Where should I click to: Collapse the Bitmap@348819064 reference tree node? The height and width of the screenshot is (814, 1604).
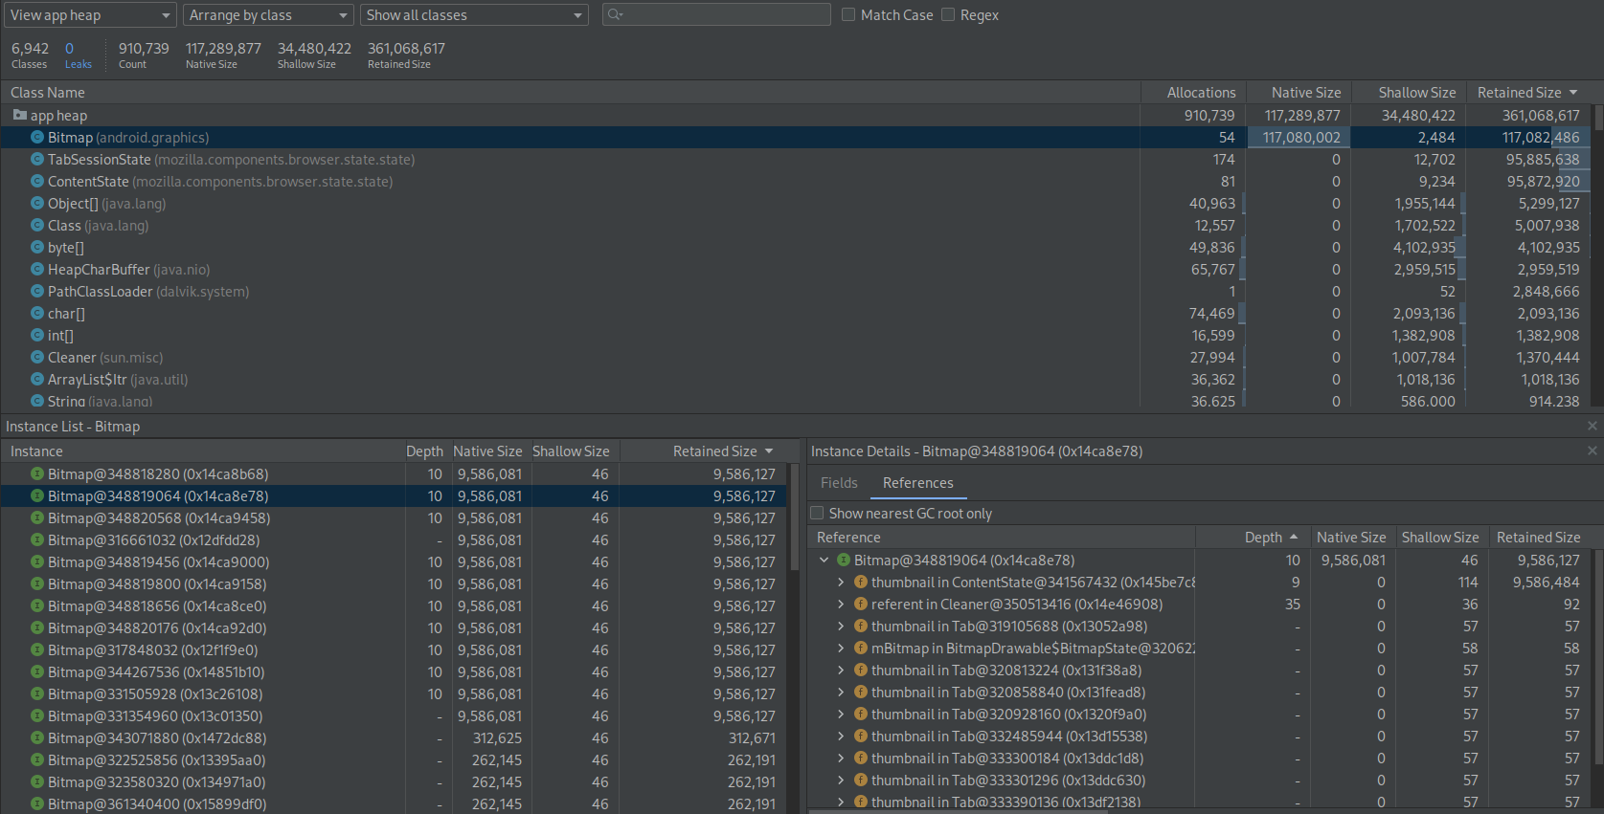click(824, 560)
